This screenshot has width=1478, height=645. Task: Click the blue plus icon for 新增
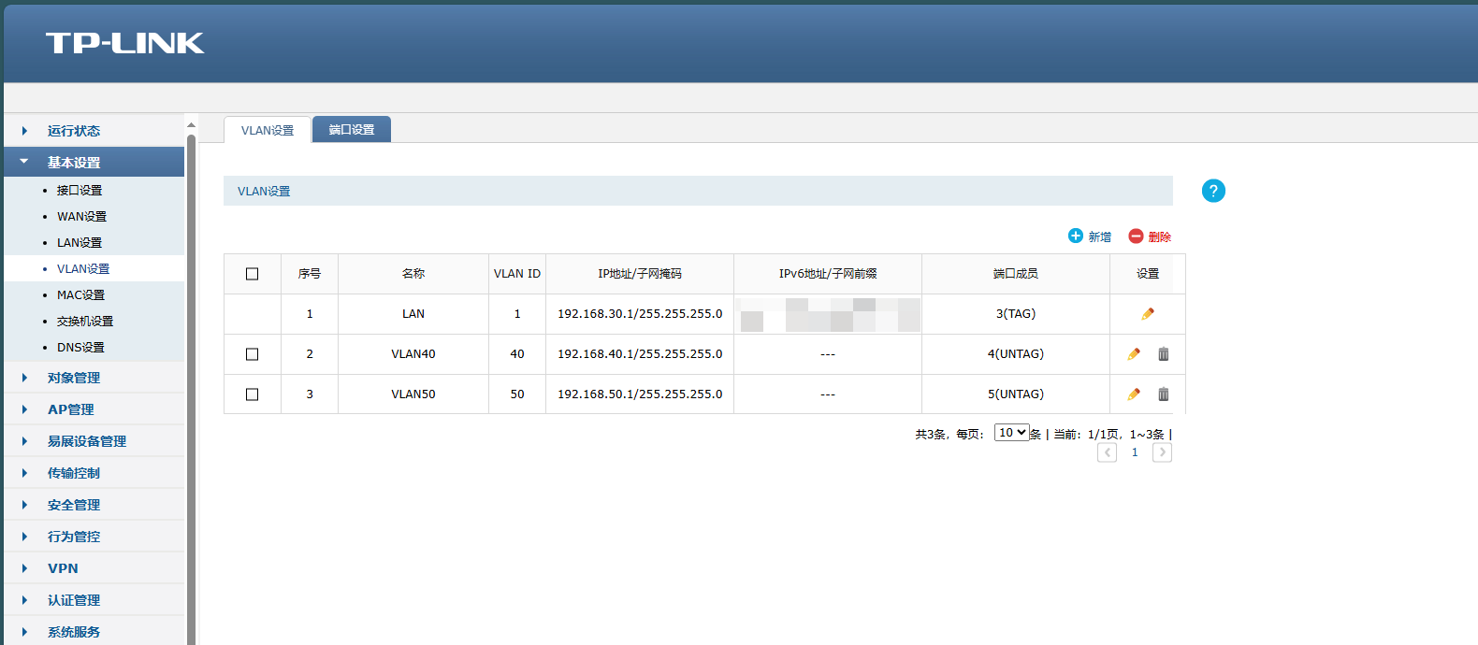[1076, 236]
